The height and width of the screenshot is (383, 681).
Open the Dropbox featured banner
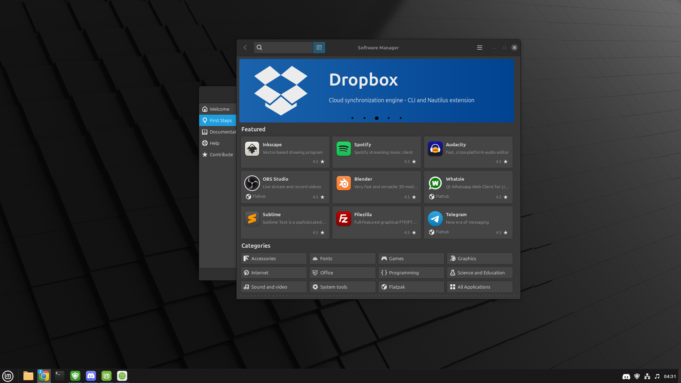coord(376,91)
